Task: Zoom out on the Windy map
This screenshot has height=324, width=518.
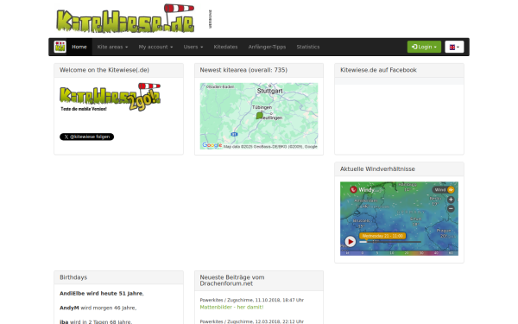Action: click(x=451, y=208)
